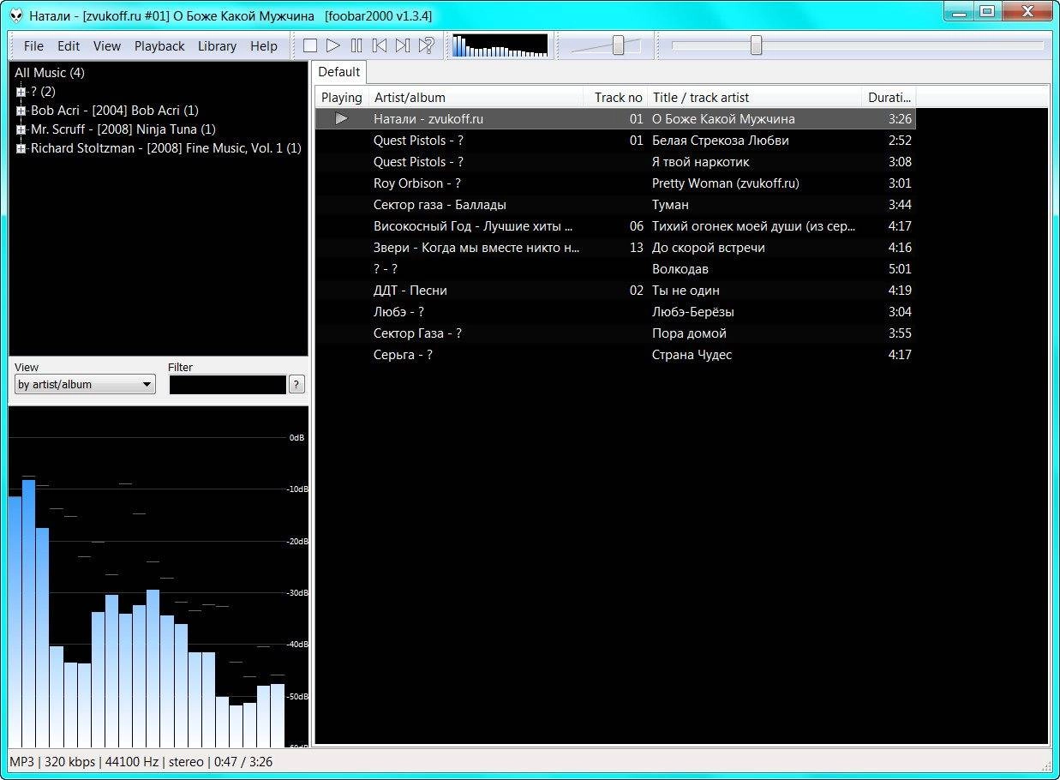The image size is (1060, 780).
Task: Select "ДДТ - Песни" playlist entry
Action: (x=615, y=291)
